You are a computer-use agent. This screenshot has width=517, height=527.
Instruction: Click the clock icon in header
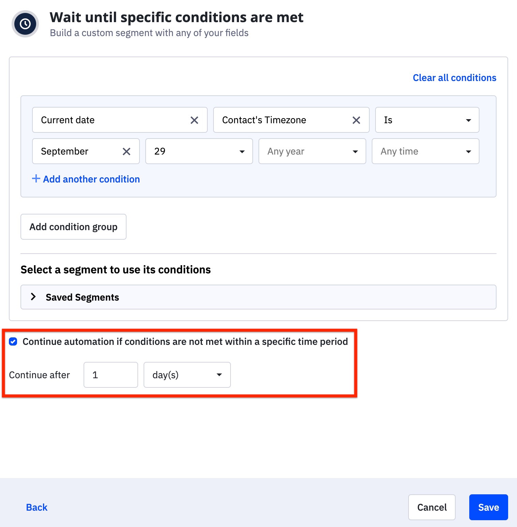pos(25,24)
